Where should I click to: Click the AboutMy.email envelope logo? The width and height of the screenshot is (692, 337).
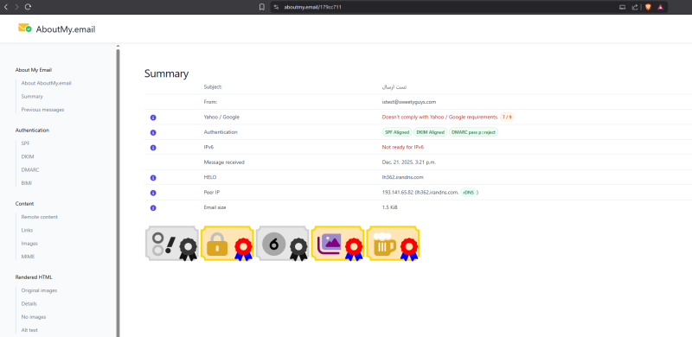point(25,29)
